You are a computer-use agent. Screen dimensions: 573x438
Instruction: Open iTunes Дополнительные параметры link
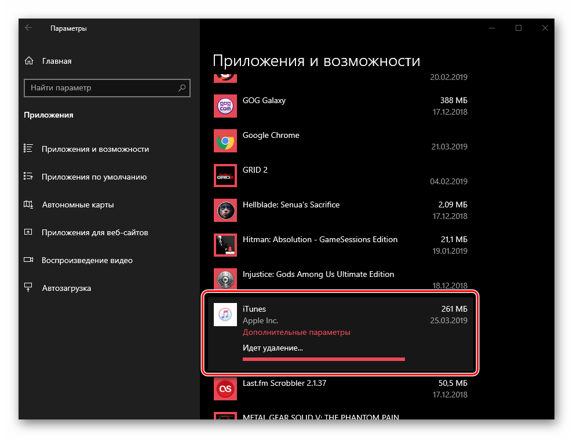coord(296,333)
